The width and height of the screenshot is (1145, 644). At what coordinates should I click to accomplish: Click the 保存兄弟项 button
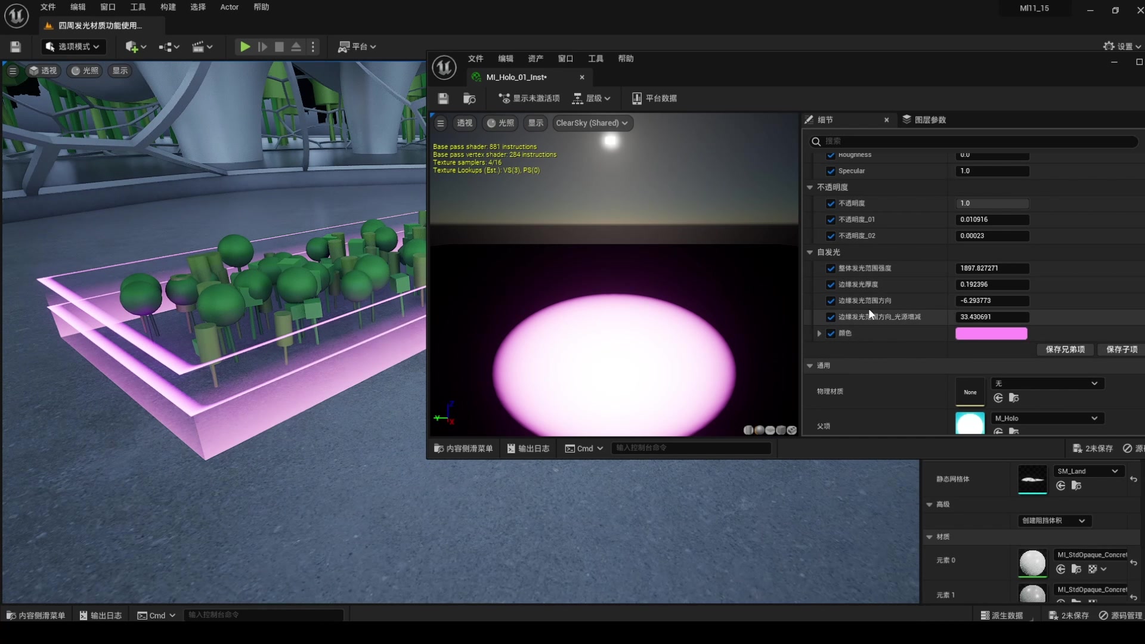(1065, 349)
